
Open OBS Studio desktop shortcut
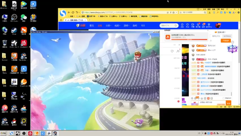tap(14, 18)
